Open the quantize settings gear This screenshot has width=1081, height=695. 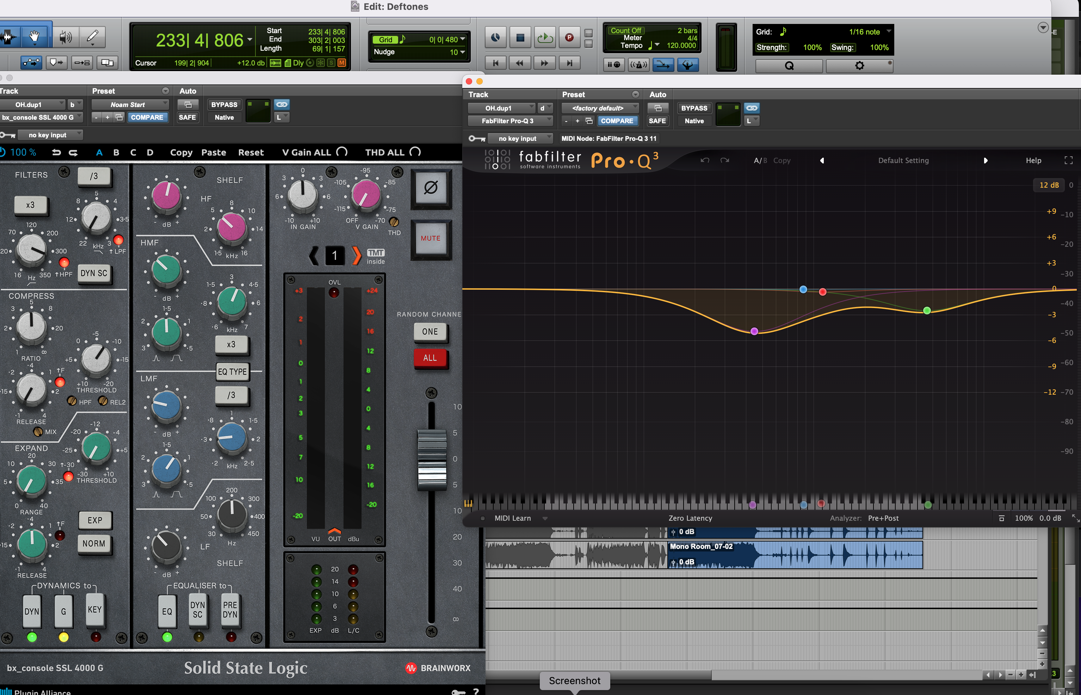pyautogui.click(x=859, y=65)
